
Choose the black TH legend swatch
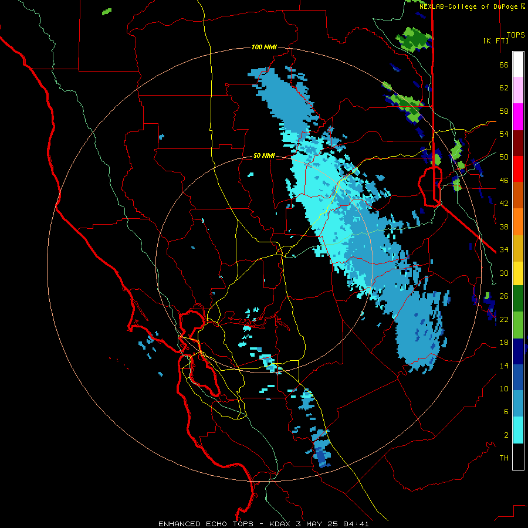pos(518,456)
